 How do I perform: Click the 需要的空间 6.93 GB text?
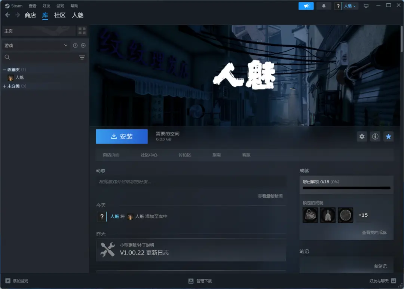[168, 136]
